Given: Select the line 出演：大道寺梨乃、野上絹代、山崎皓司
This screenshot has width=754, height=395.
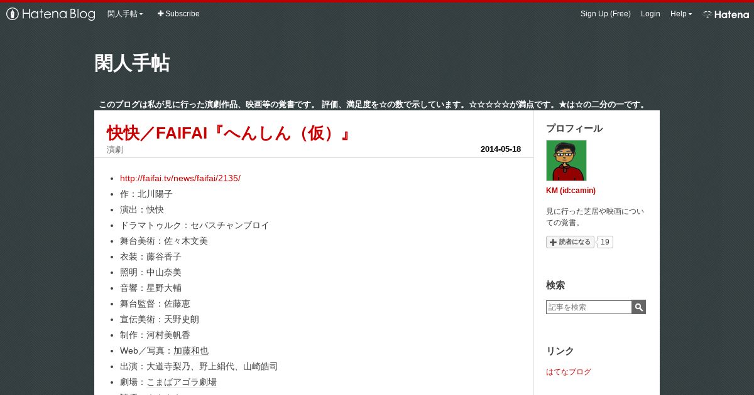Looking at the screenshot, I should point(199,366).
